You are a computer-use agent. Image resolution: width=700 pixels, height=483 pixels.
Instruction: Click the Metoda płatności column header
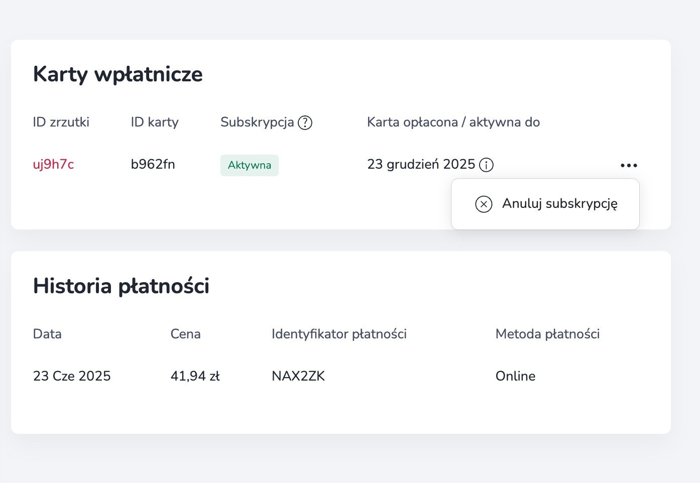(x=547, y=334)
